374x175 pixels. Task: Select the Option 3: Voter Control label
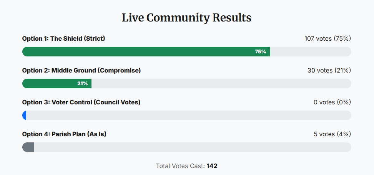81,102
